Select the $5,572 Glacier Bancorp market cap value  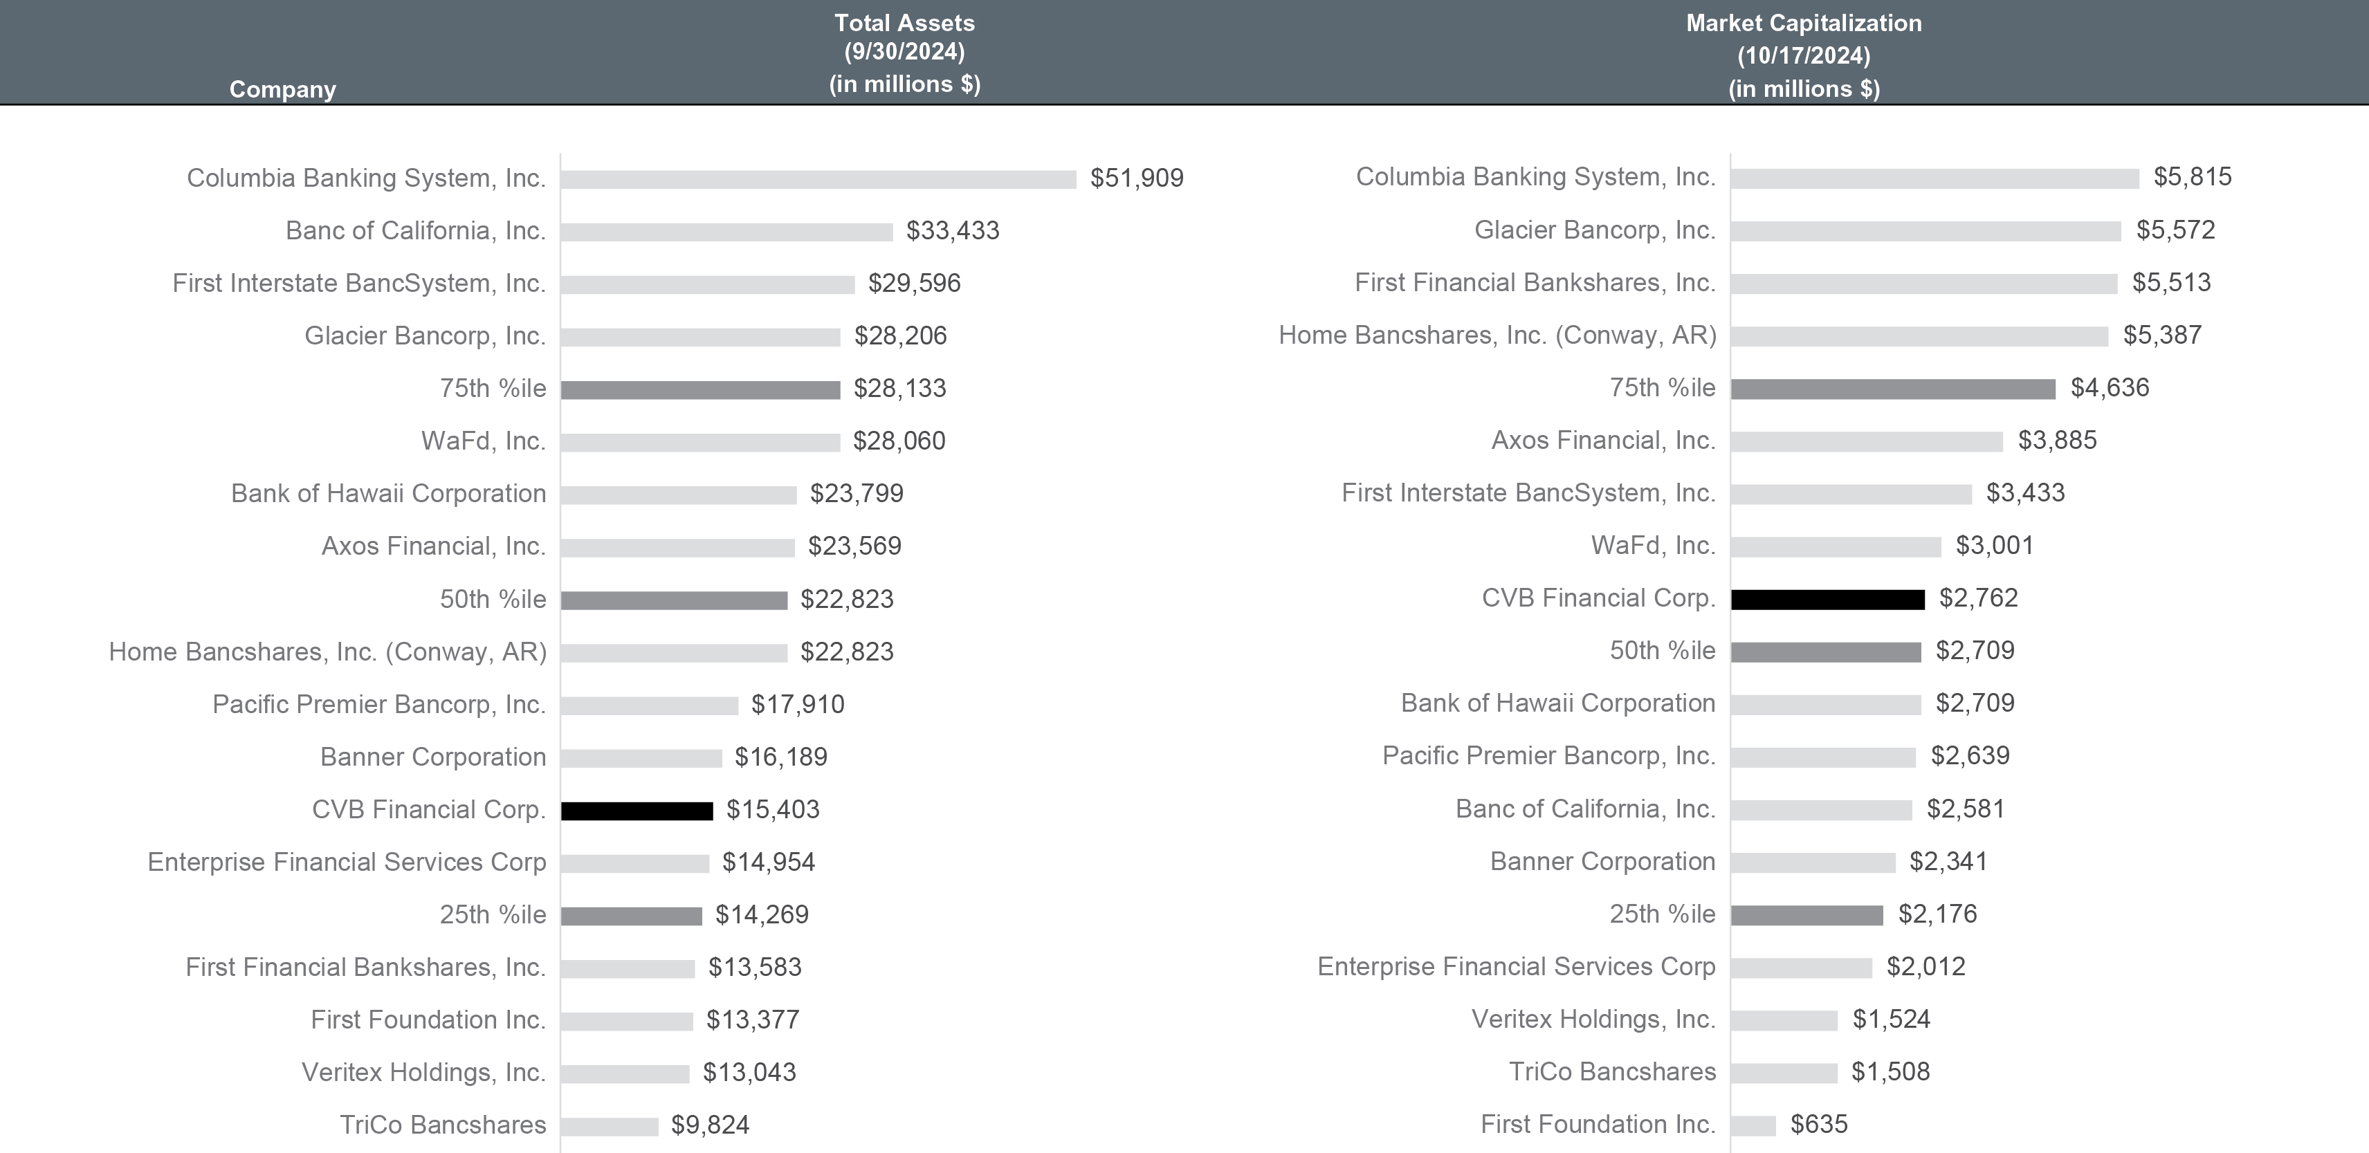pos(2175,230)
